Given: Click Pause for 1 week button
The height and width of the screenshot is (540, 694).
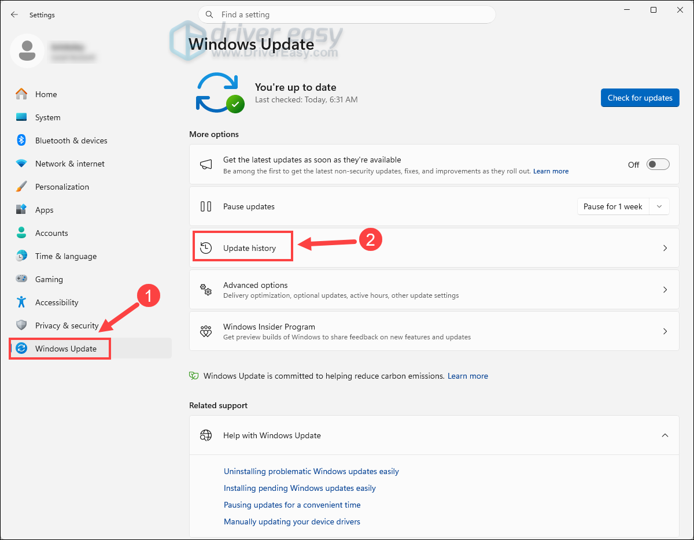Looking at the screenshot, I should [x=614, y=206].
